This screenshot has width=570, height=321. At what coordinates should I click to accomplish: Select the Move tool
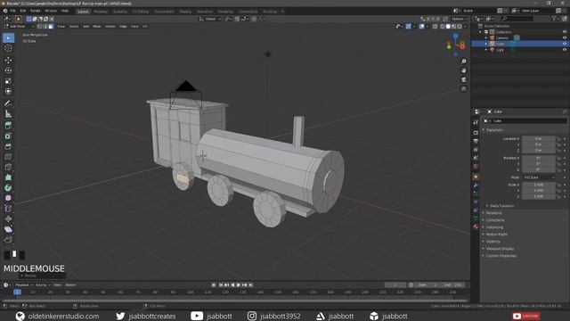tap(8, 61)
